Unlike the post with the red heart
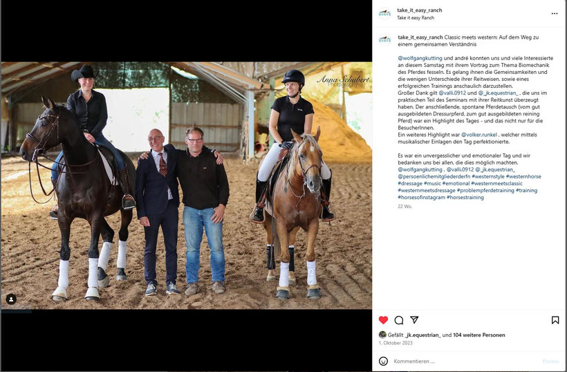 tap(383, 320)
